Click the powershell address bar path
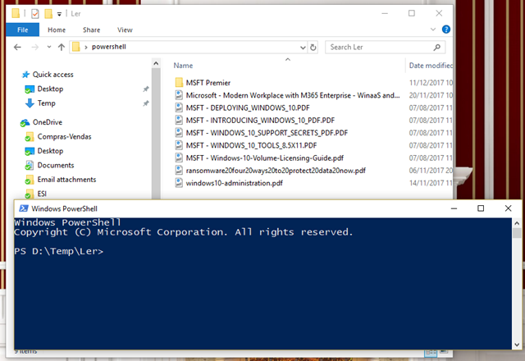 coord(109,47)
